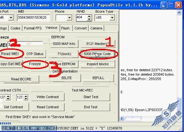Viewport: 184px width, 132px height.
Task: Click the 5121 Masters button
Action: pyautogui.click(x=98, y=44)
